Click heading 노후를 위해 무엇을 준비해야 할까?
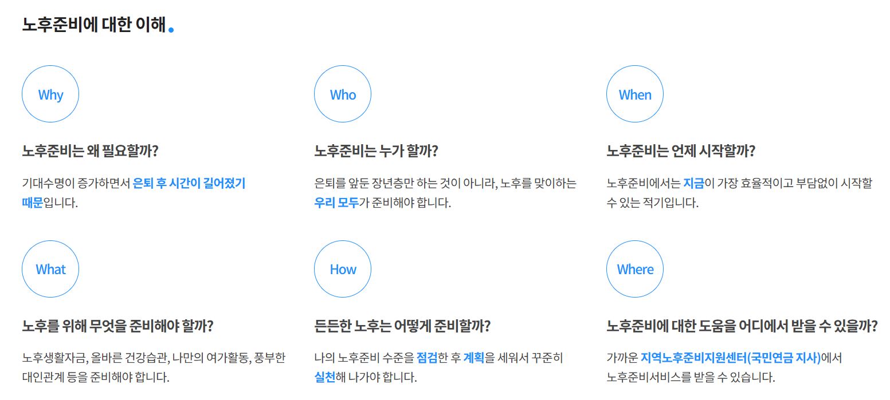The image size is (890, 400). [x=117, y=326]
